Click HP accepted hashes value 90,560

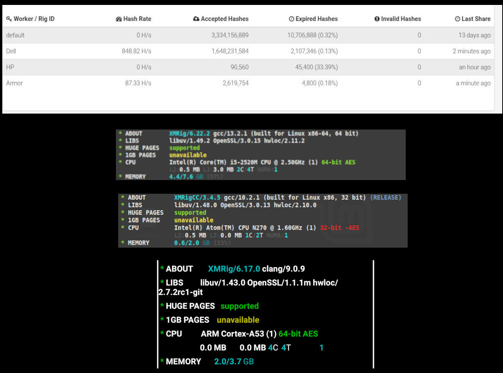[239, 67]
